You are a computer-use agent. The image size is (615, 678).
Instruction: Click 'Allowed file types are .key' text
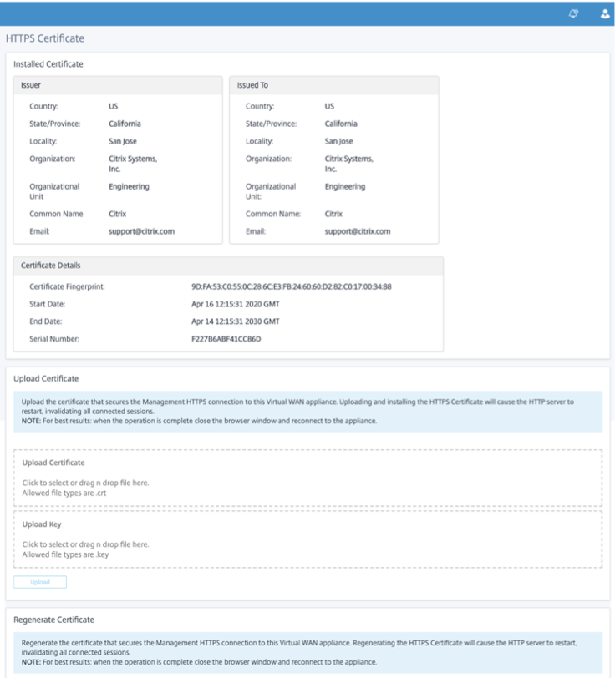tap(65, 554)
